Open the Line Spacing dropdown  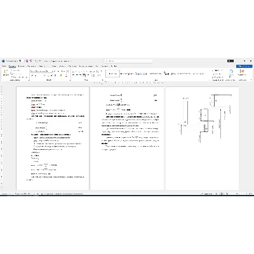point(88,76)
